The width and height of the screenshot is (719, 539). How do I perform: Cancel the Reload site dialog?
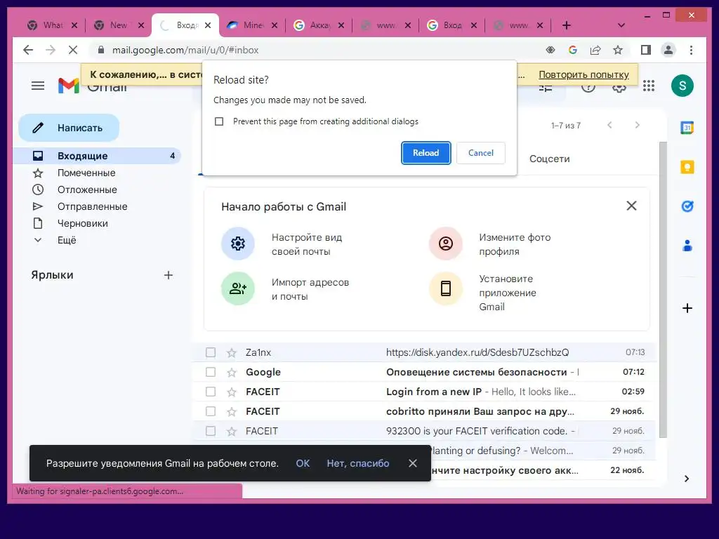coord(480,152)
